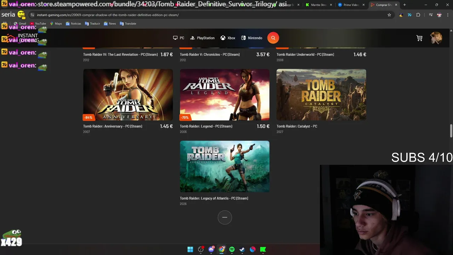The height and width of the screenshot is (255, 453).
Task: Open the Translate bookmark
Action: click(128, 24)
